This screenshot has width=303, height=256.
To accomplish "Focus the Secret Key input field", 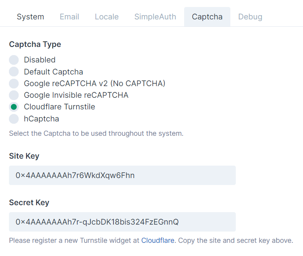I will 122,222.
